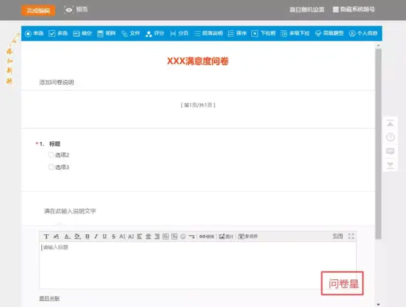The height and width of the screenshot is (307, 406).
Task: Toggle underline formatting
Action: pos(105,236)
